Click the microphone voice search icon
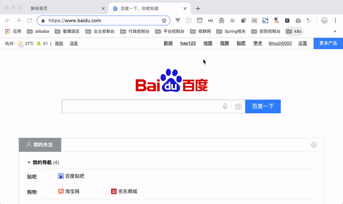Viewport: 343px width, 204px height. 225,106
